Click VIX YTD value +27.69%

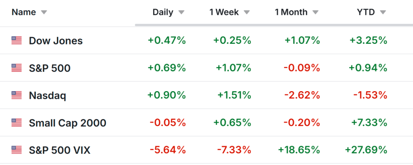click(x=366, y=150)
